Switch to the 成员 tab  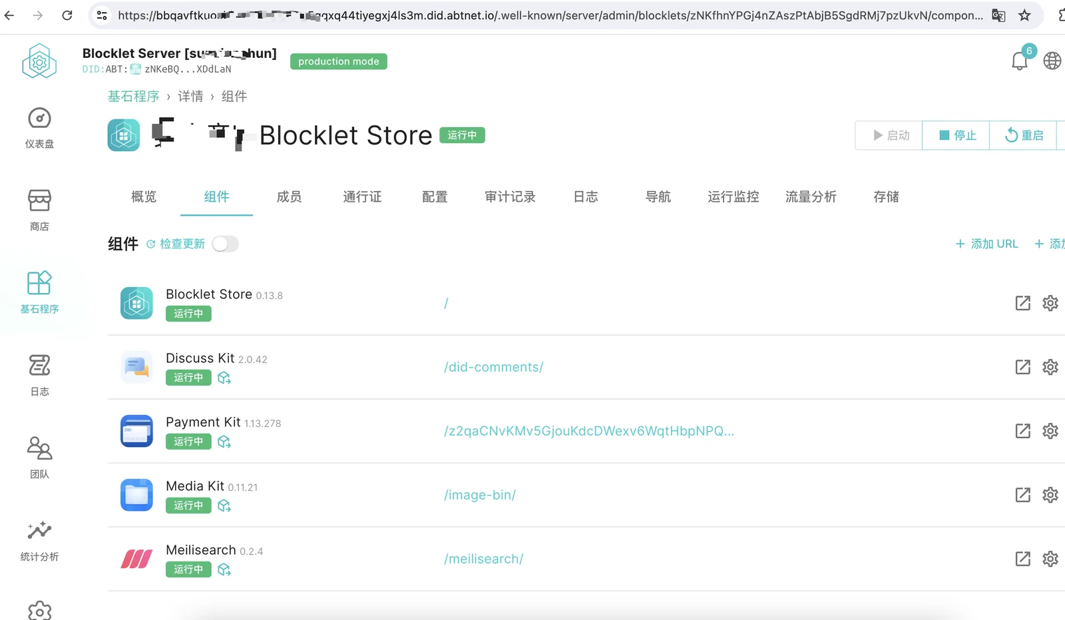click(289, 196)
